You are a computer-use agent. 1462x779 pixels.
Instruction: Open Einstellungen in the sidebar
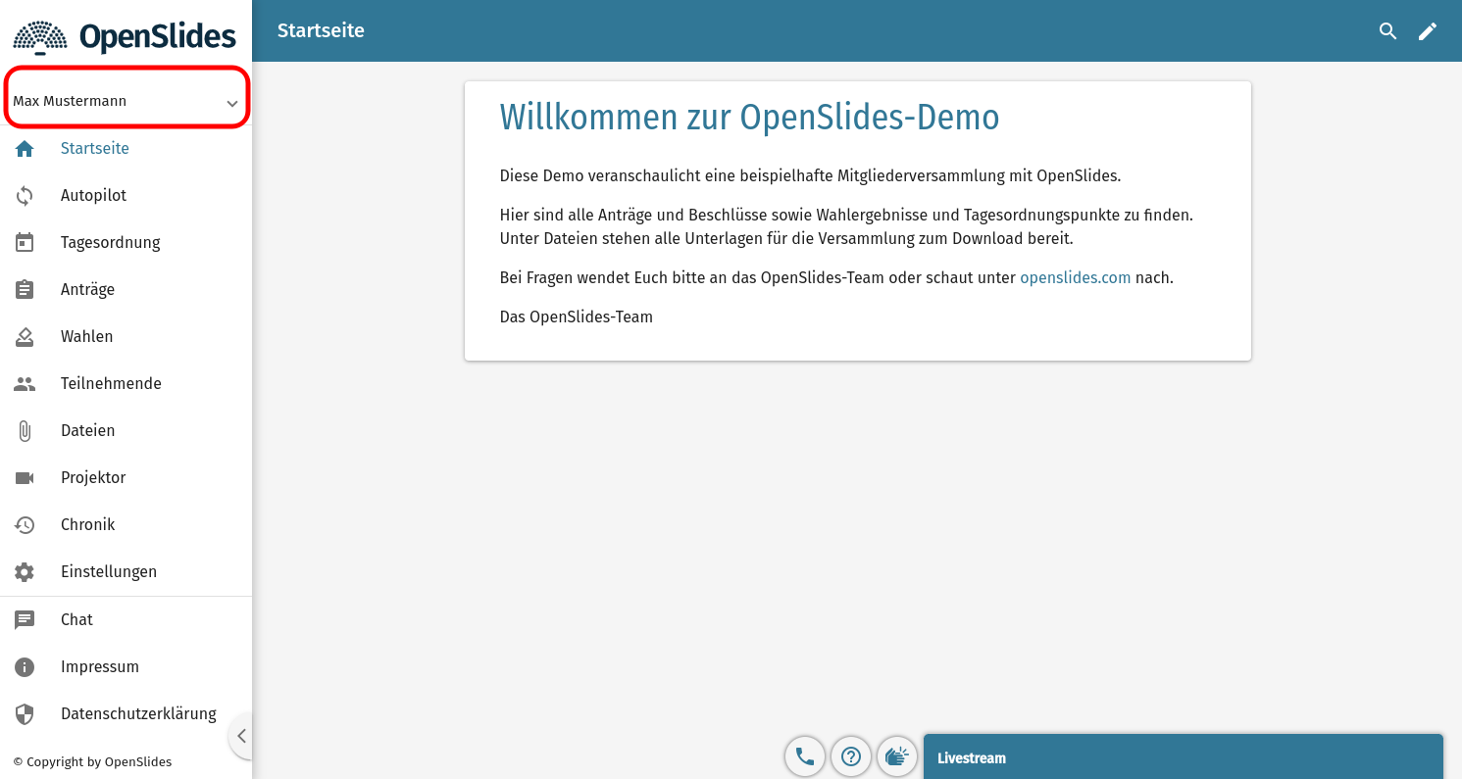(126, 572)
